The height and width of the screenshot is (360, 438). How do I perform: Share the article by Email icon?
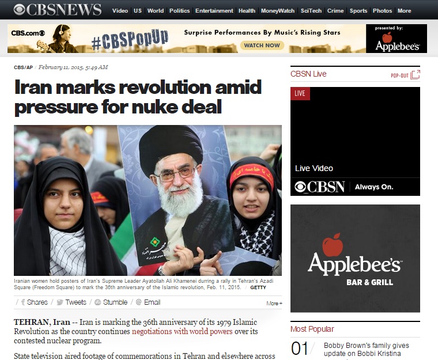[x=138, y=302]
